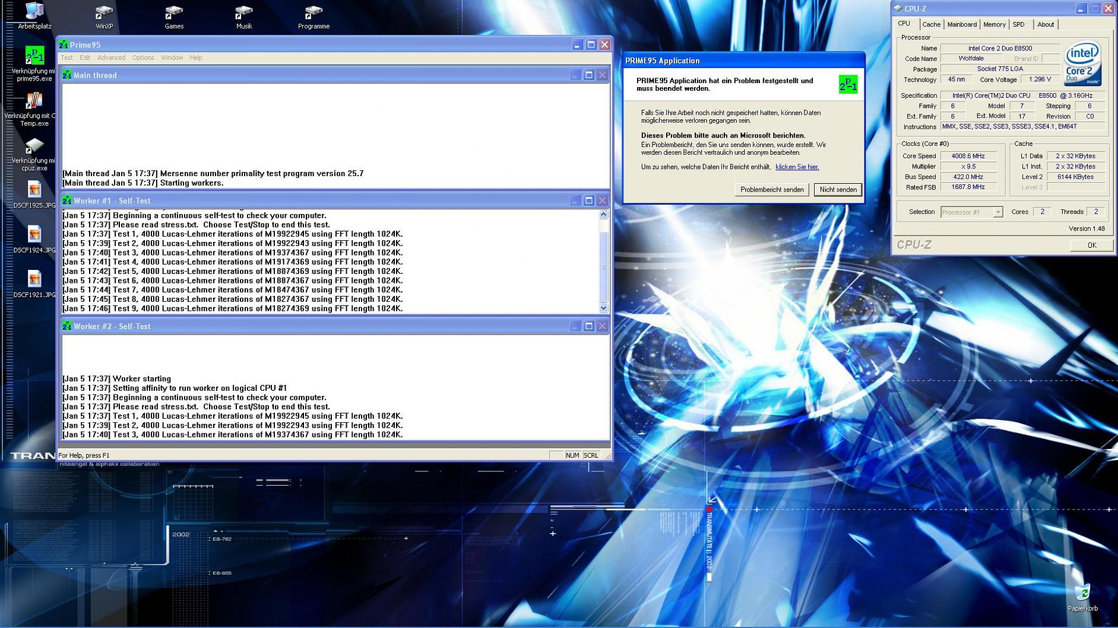Click the Rated FSB value 1687.8 MHz
Viewport: 1118px width, 628px height.
coord(968,187)
